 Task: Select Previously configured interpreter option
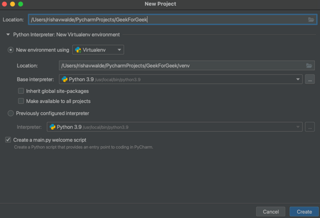tap(11, 113)
